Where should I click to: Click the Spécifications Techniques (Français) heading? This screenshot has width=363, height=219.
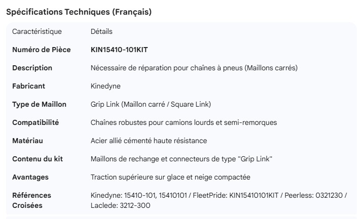79,12
